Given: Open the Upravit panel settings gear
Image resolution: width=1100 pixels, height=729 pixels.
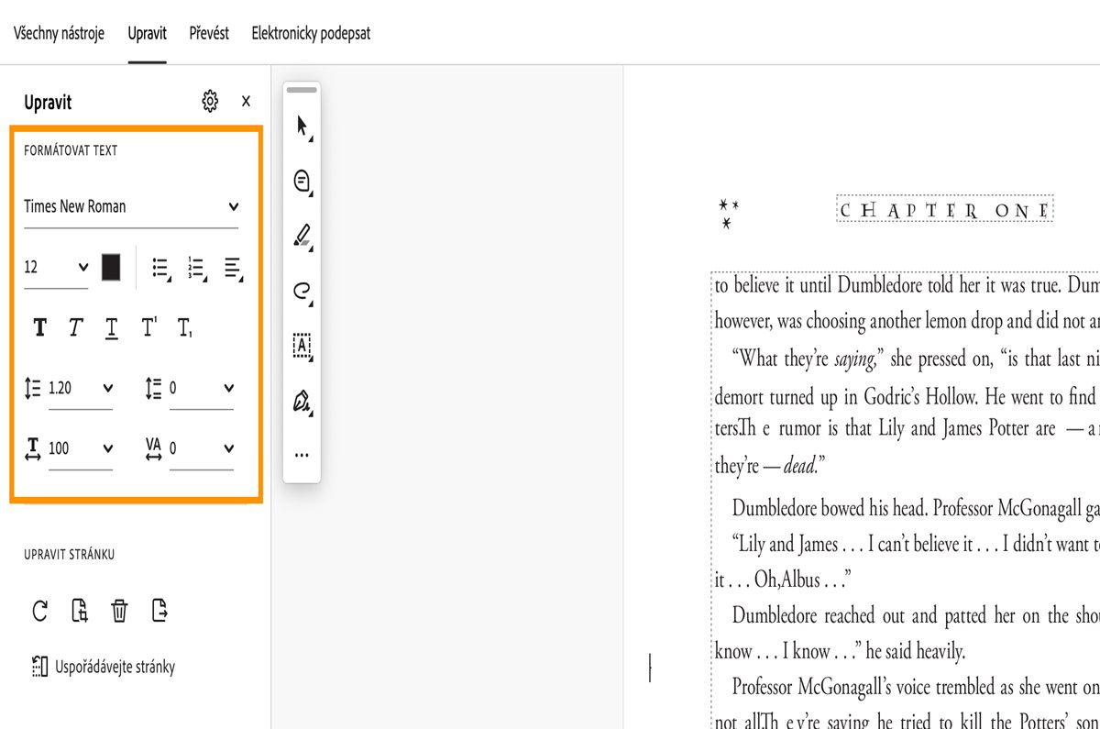Looking at the screenshot, I should click(x=210, y=101).
